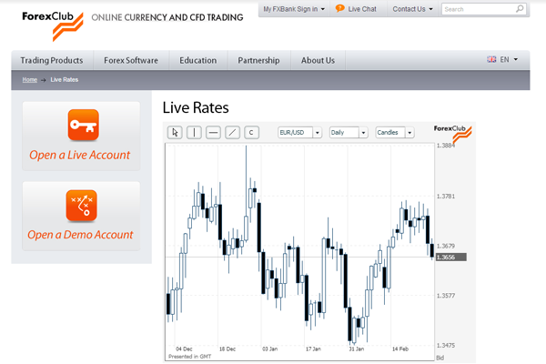Select the horizontal line drawing tool
Viewport: 546px width, 364px height.
(x=213, y=132)
